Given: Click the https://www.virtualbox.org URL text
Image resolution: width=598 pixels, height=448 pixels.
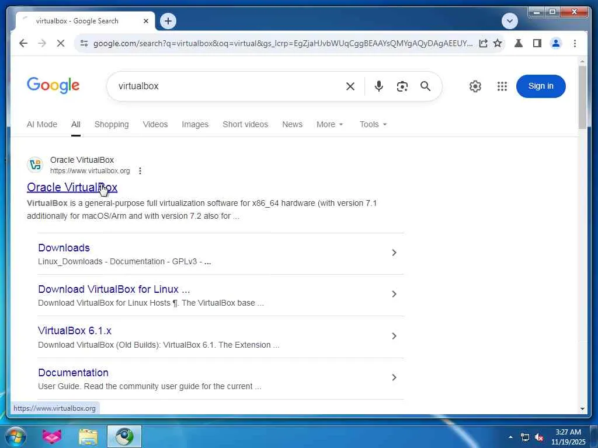Looking at the screenshot, I should 90,171.
